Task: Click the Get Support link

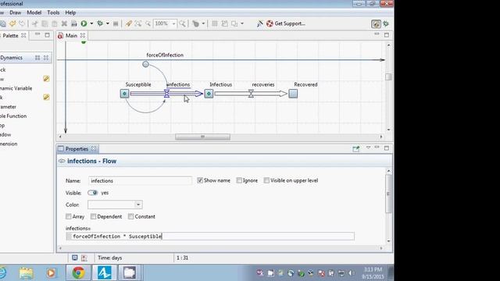Action: coord(290,23)
